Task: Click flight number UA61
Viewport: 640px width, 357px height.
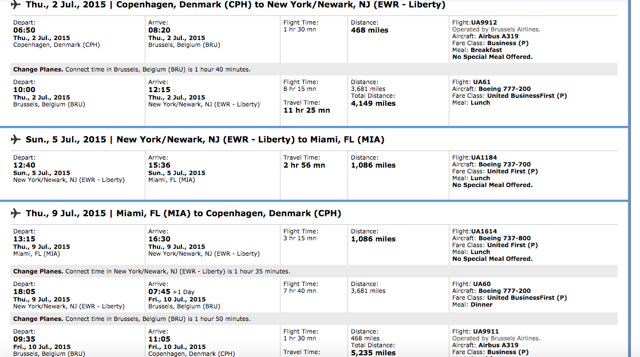Action: click(481, 82)
